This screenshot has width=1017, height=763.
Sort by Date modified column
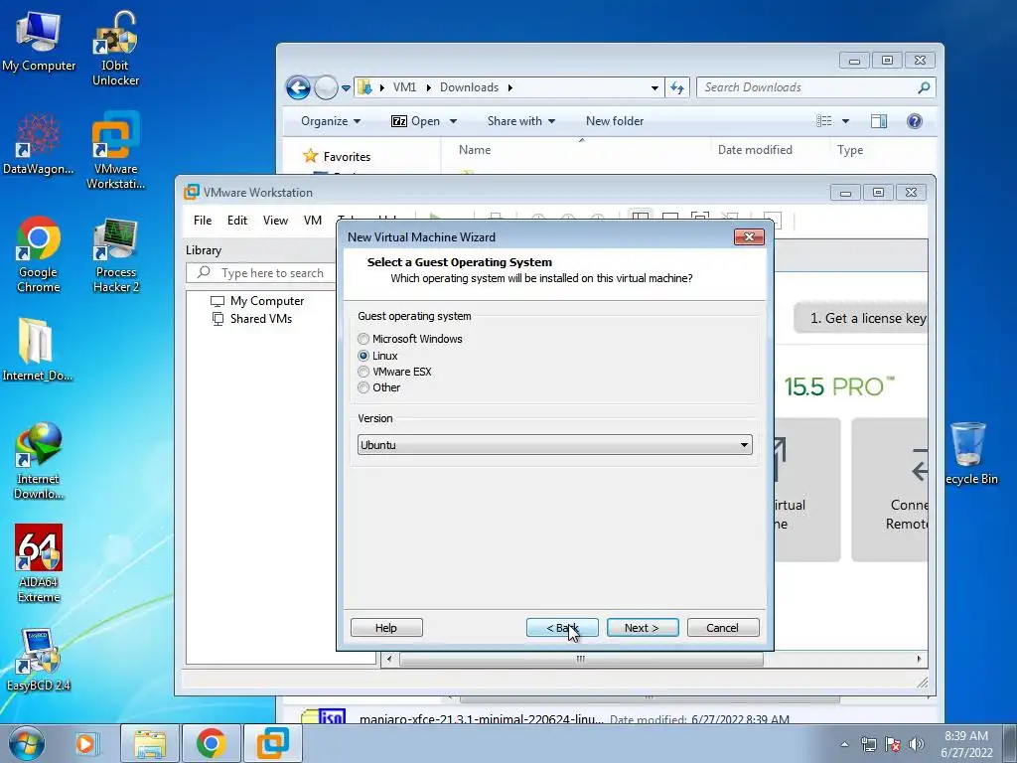(755, 150)
